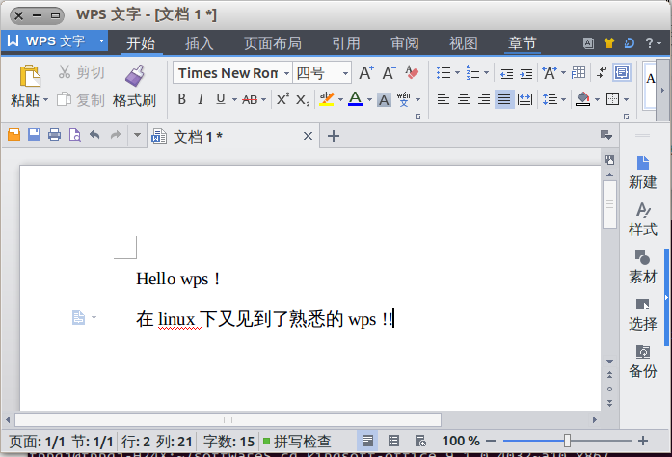Open highlight color dropdown arrow

pos(340,100)
